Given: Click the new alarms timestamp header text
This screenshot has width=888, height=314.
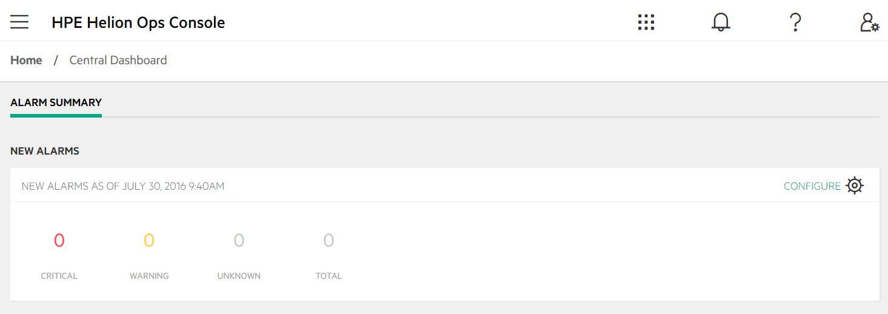Looking at the screenshot, I should (123, 186).
